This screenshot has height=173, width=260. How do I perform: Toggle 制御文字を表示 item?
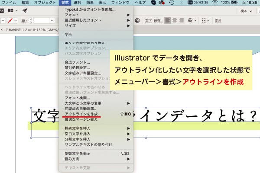pyautogui.click(x=96, y=154)
